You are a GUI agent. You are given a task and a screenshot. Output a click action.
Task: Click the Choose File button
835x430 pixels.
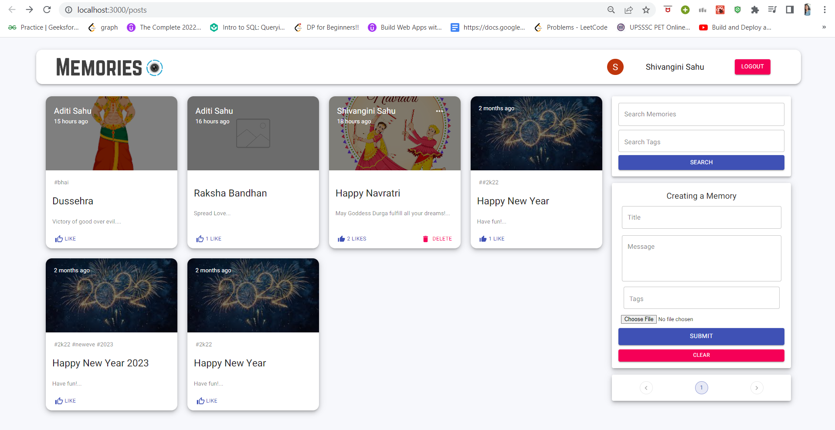[638, 319]
